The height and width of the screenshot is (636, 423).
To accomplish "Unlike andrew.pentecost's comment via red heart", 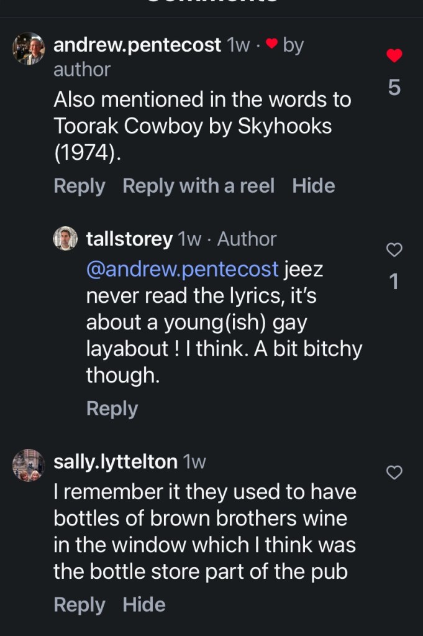I will pyautogui.click(x=394, y=56).
